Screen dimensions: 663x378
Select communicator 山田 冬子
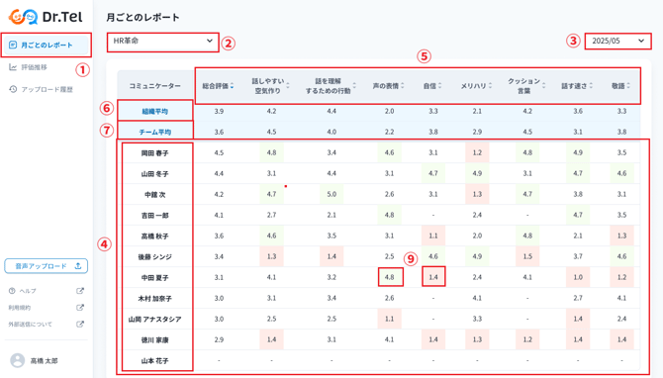(154, 174)
